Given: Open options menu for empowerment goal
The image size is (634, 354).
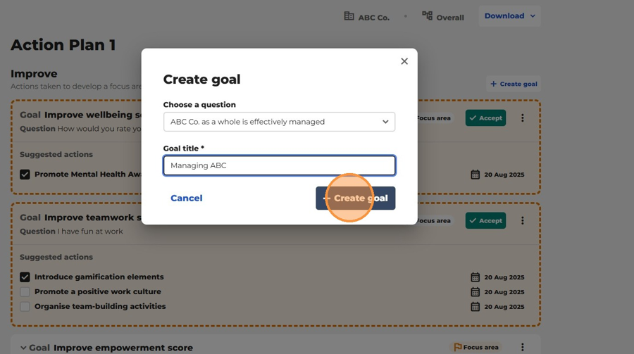Looking at the screenshot, I should click(x=523, y=347).
